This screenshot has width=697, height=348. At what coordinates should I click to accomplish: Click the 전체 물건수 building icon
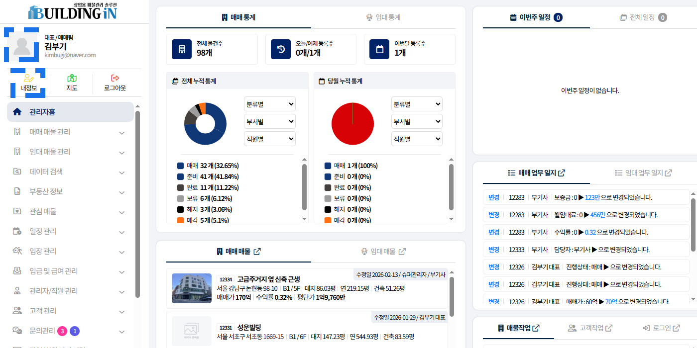pos(182,49)
